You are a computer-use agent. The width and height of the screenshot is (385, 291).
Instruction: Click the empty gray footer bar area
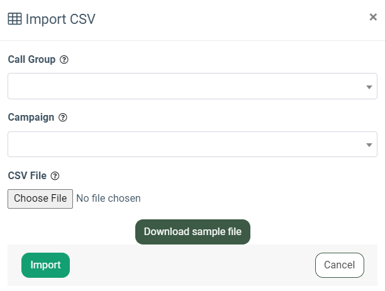point(189,265)
